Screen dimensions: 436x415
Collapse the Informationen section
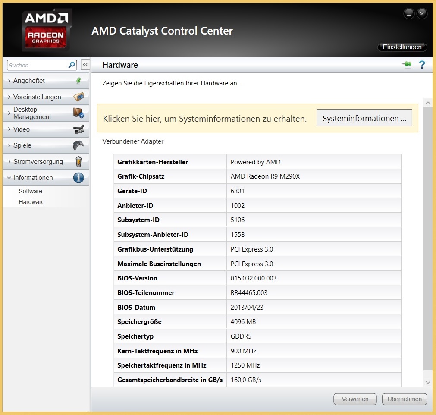(9, 177)
